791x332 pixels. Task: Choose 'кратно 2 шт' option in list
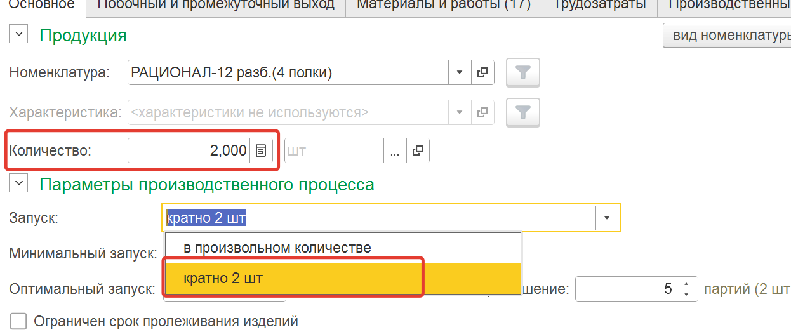pyautogui.click(x=222, y=278)
